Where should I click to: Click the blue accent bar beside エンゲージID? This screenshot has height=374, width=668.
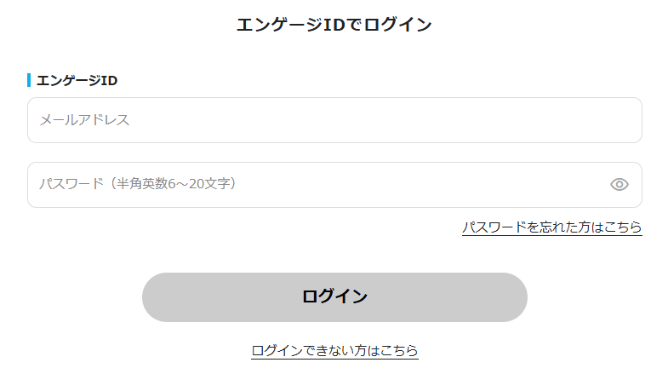pyautogui.click(x=29, y=80)
